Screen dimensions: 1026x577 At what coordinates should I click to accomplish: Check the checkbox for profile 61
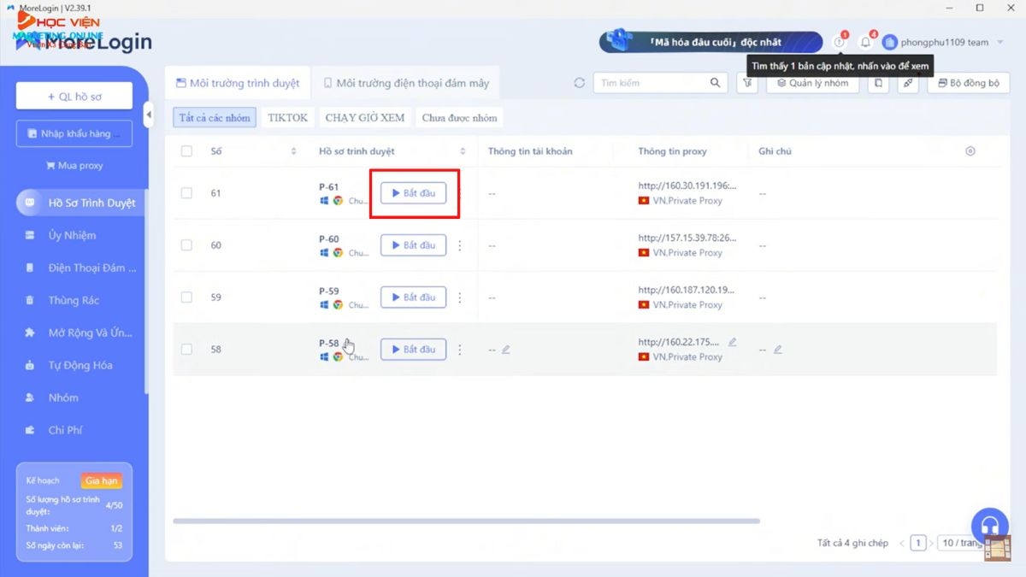click(x=186, y=193)
